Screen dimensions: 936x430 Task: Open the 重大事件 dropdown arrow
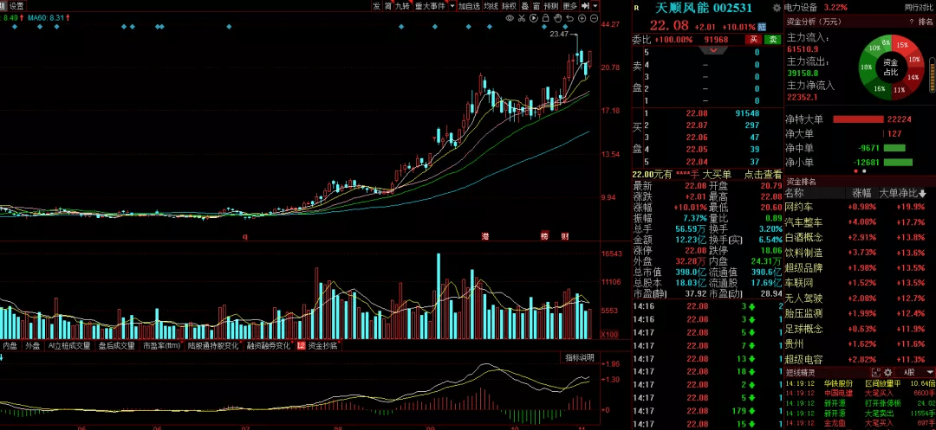pos(452,6)
